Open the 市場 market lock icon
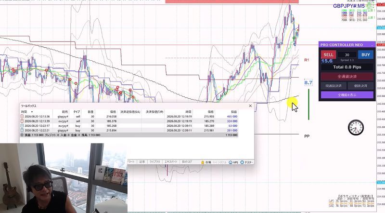The image size is (385, 213). point(203,162)
